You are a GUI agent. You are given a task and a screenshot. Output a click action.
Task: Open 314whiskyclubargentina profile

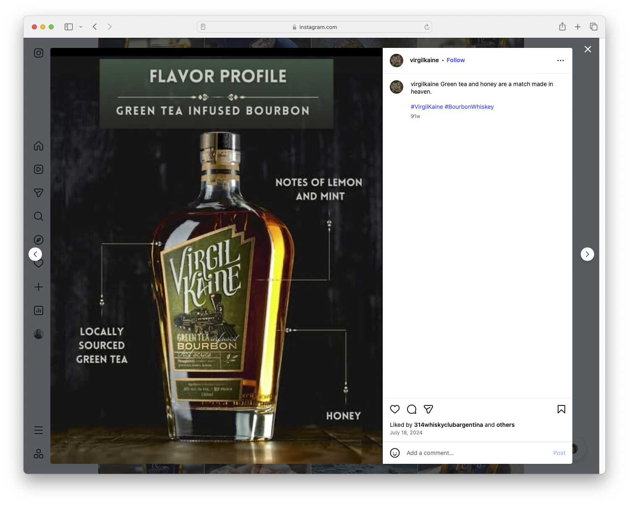click(x=449, y=425)
